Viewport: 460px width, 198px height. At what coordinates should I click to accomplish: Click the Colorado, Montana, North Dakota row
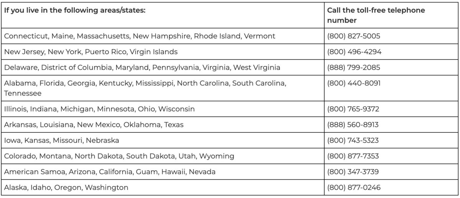tap(230, 156)
